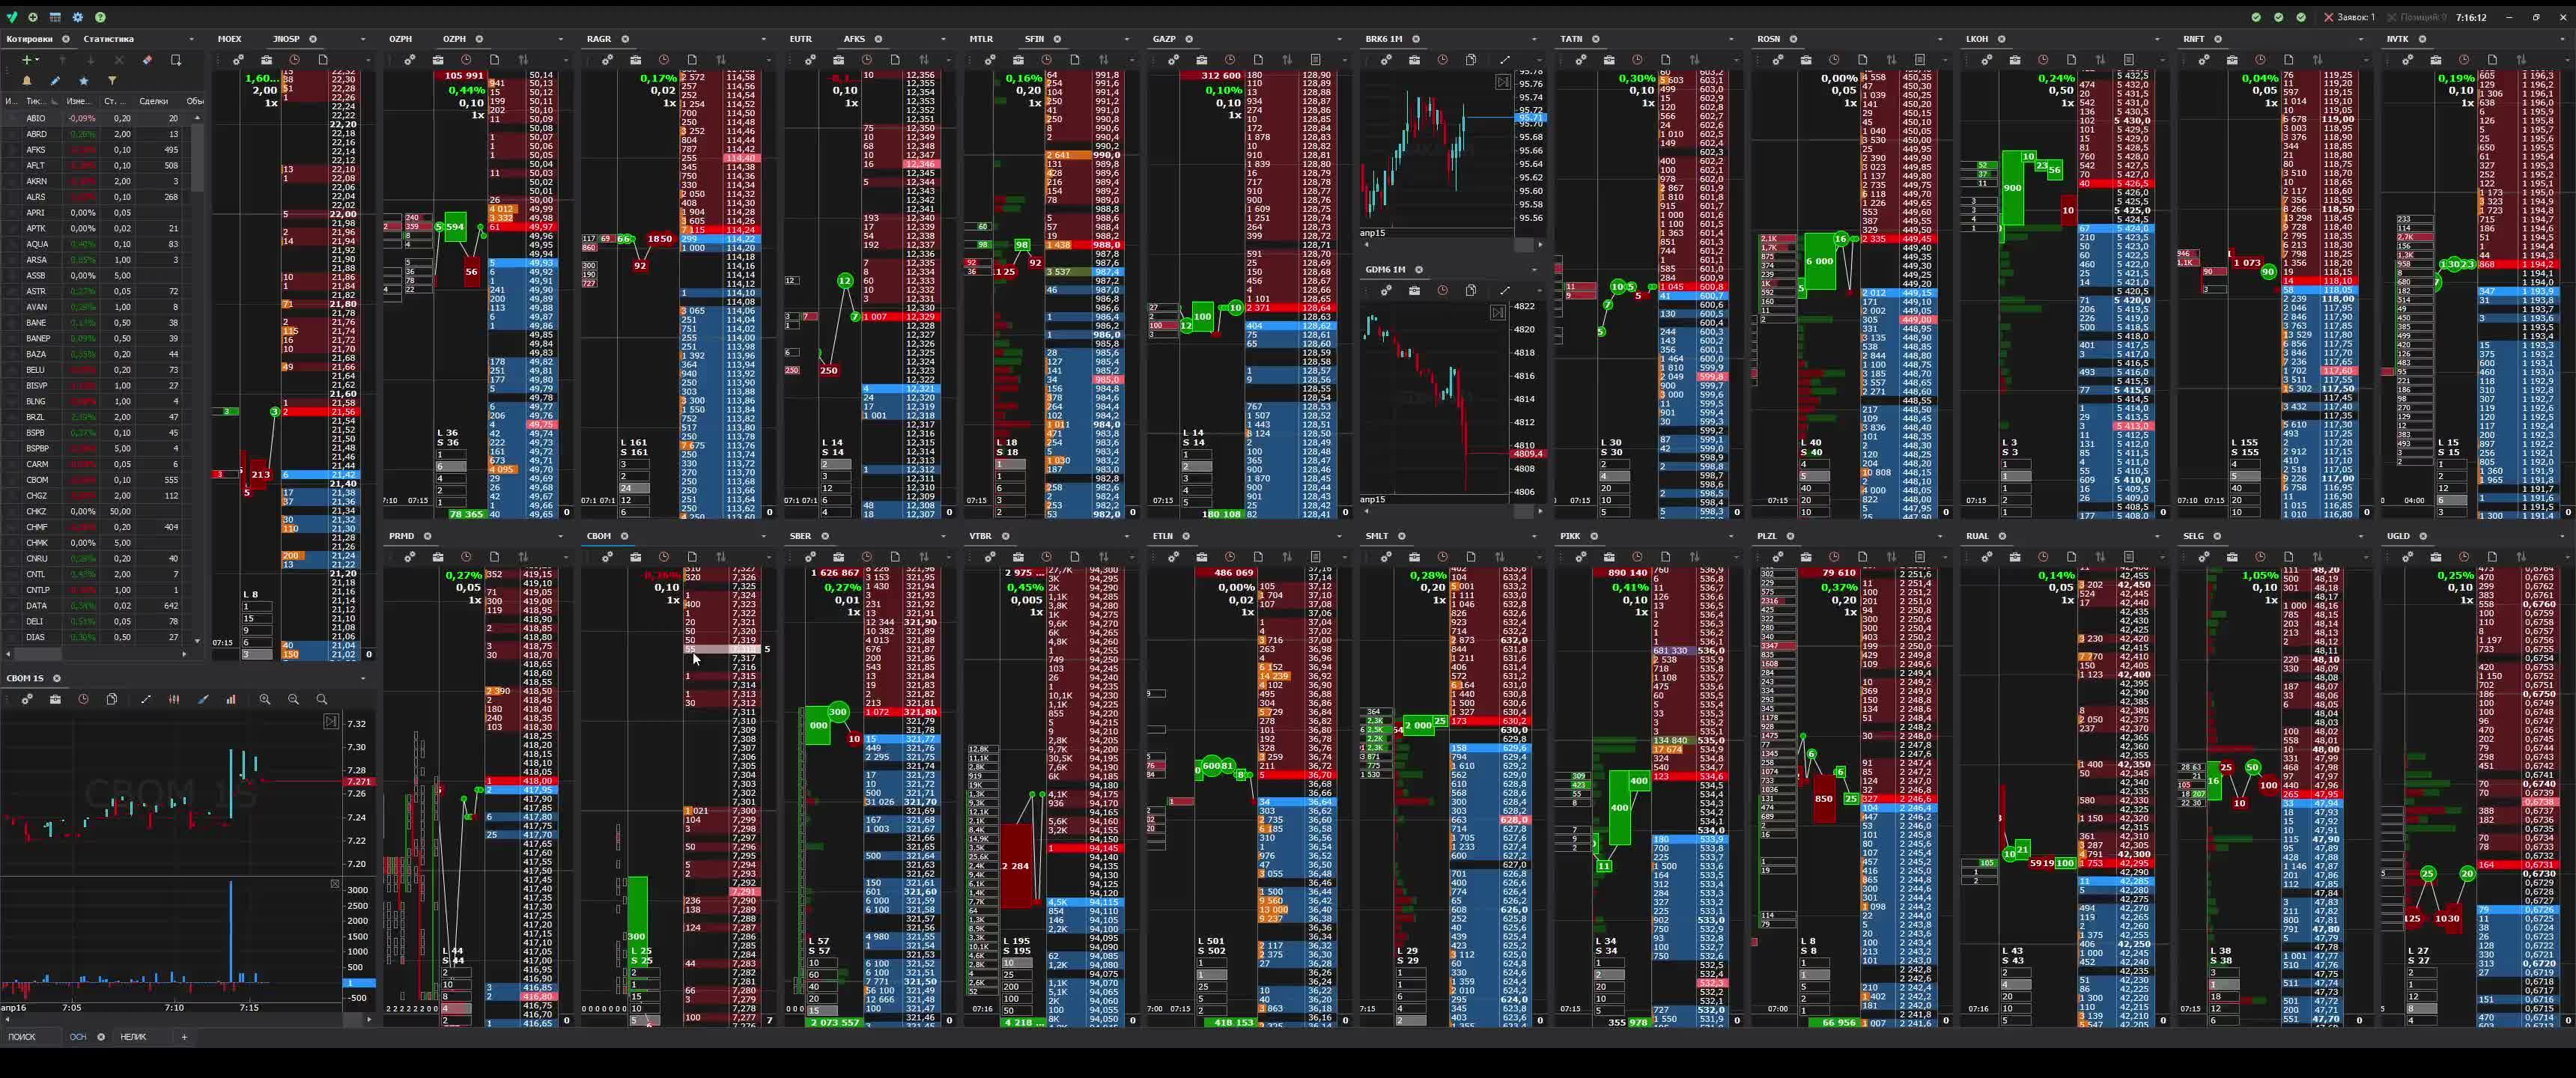This screenshot has width=2576, height=1078.
Task: Toggle the first green connection status indicator
Action: pos(2256,17)
